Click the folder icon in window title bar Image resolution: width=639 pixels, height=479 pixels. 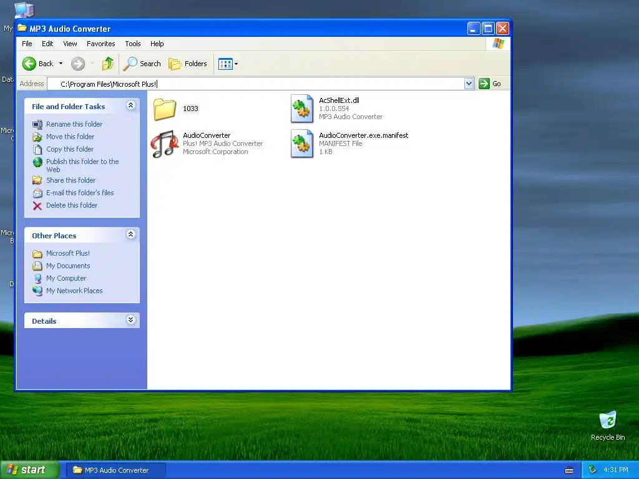[22, 29]
